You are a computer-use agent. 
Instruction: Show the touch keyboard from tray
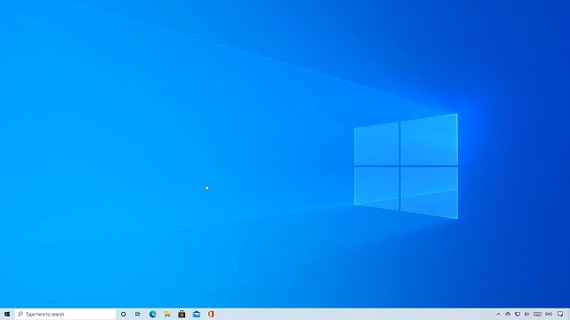pos(537,314)
